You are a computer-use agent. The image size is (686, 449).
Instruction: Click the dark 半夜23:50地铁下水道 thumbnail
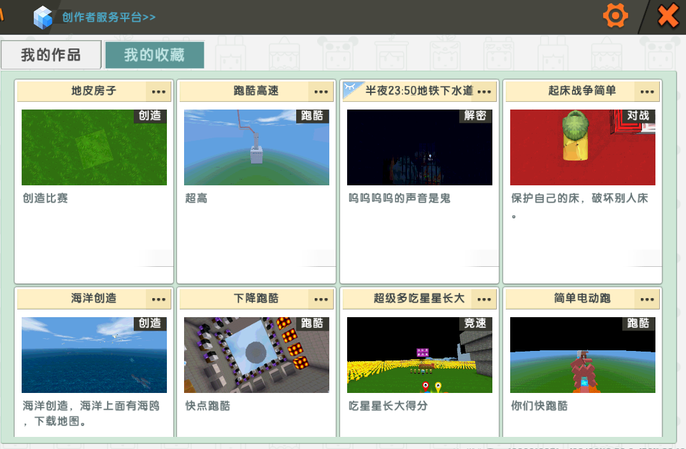pyautogui.click(x=420, y=147)
